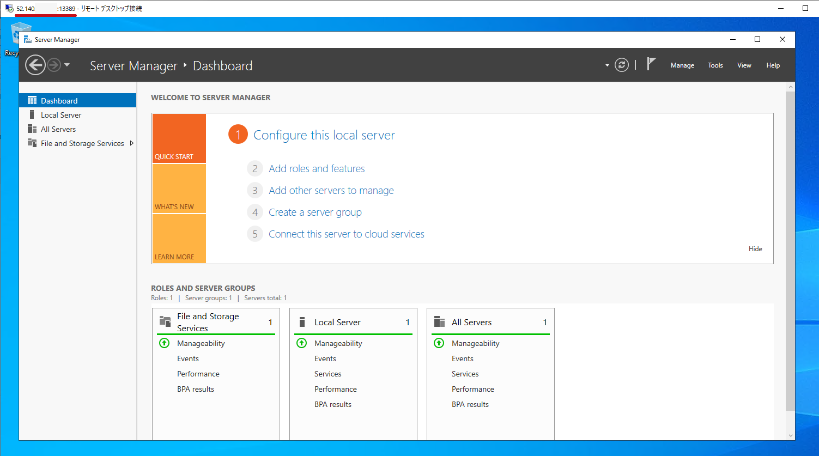Click the Dashboard sidebar icon

coord(32,100)
